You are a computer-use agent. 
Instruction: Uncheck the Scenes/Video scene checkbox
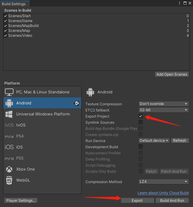pos(6,36)
